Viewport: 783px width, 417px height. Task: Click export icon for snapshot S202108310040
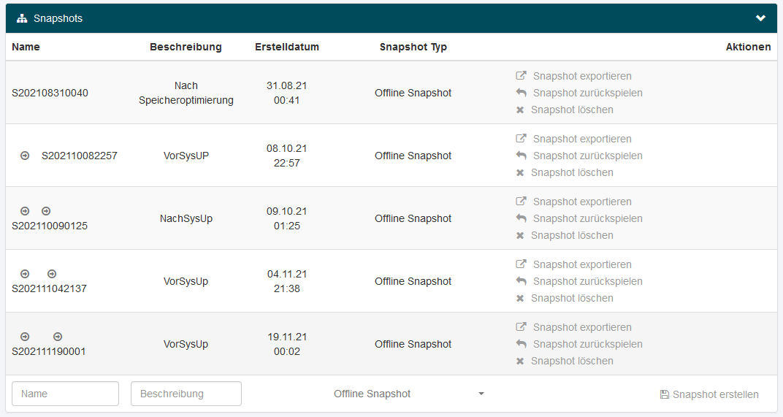(521, 76)
